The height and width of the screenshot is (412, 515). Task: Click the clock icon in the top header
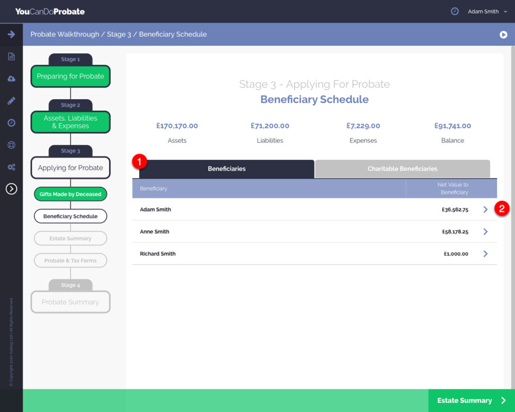[x=455, y=11]
